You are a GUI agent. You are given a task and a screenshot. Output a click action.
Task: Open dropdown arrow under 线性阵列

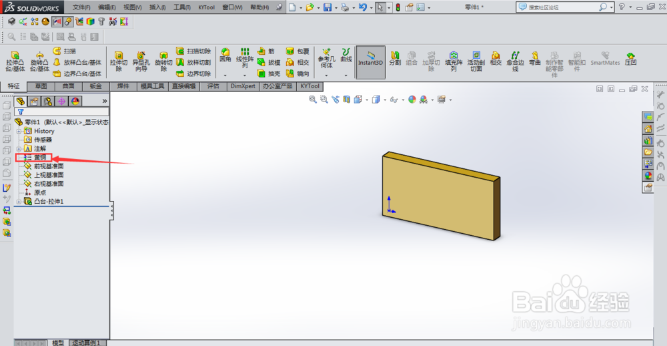(x=245, y=75)
